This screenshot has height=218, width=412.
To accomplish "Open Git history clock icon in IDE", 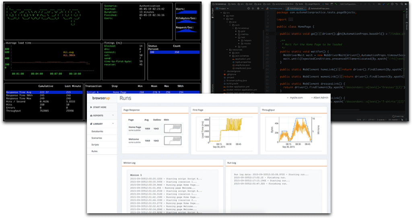I will (x=392, y=4).
